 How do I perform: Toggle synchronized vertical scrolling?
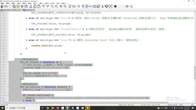click(70, 6)
